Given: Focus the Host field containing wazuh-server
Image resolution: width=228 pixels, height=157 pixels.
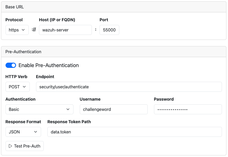Looking at the screenshot, I should click(x=66, y=30).
